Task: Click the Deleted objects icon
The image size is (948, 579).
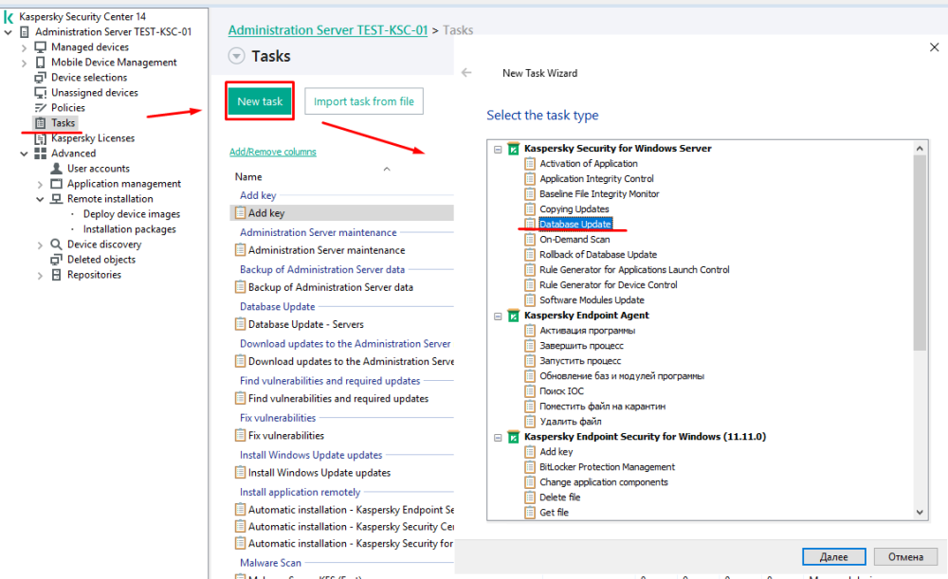Action: 56,260
